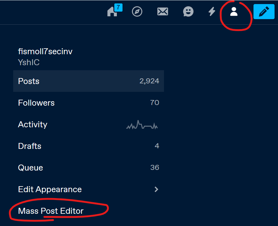
Task: View the blog's 70 Followers
Action: (36, 102)
